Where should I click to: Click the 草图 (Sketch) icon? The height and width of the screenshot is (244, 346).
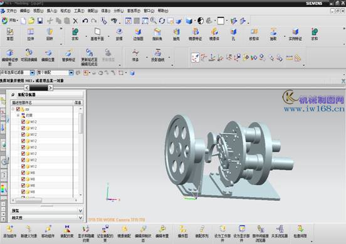[10, 34]
